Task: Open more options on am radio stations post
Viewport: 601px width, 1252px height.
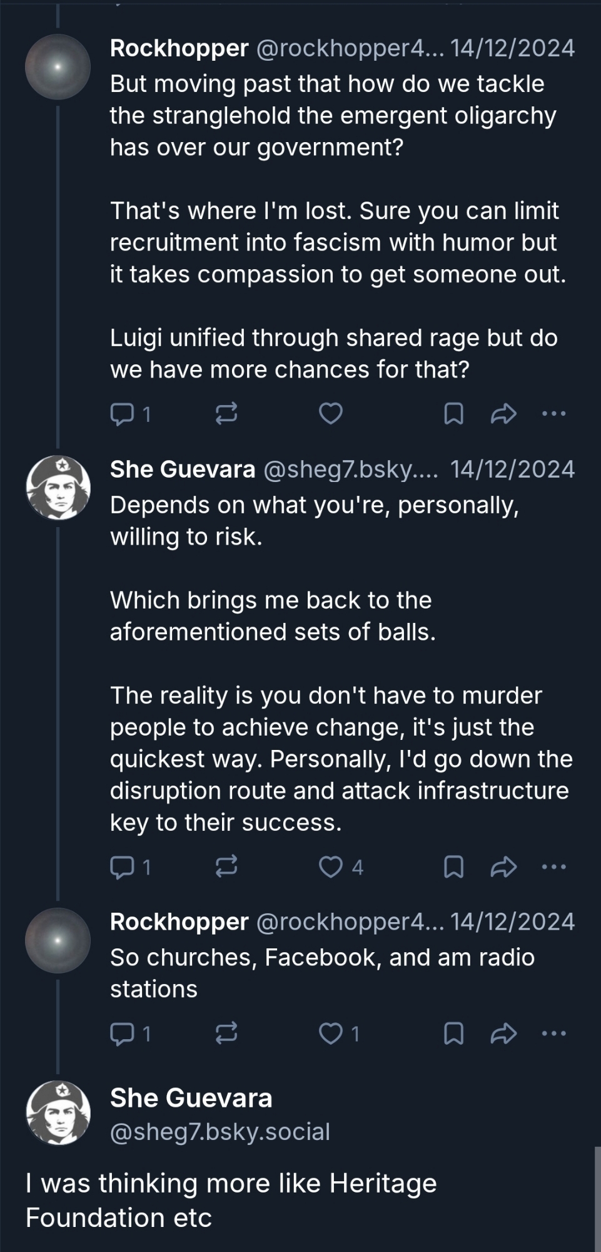Action: click(x=554, y=1034)
